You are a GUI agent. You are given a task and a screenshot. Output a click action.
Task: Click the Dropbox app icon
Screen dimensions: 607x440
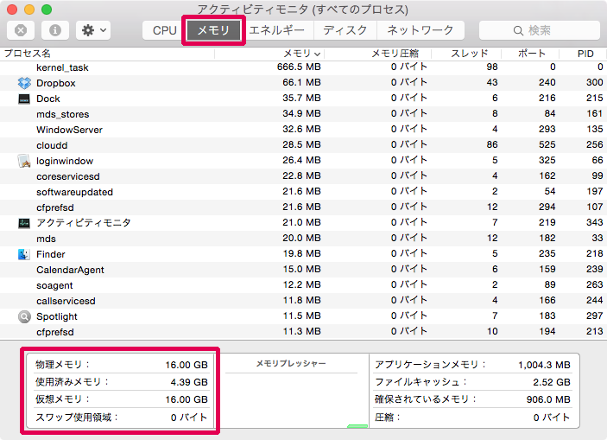click(x=24, y=83)
